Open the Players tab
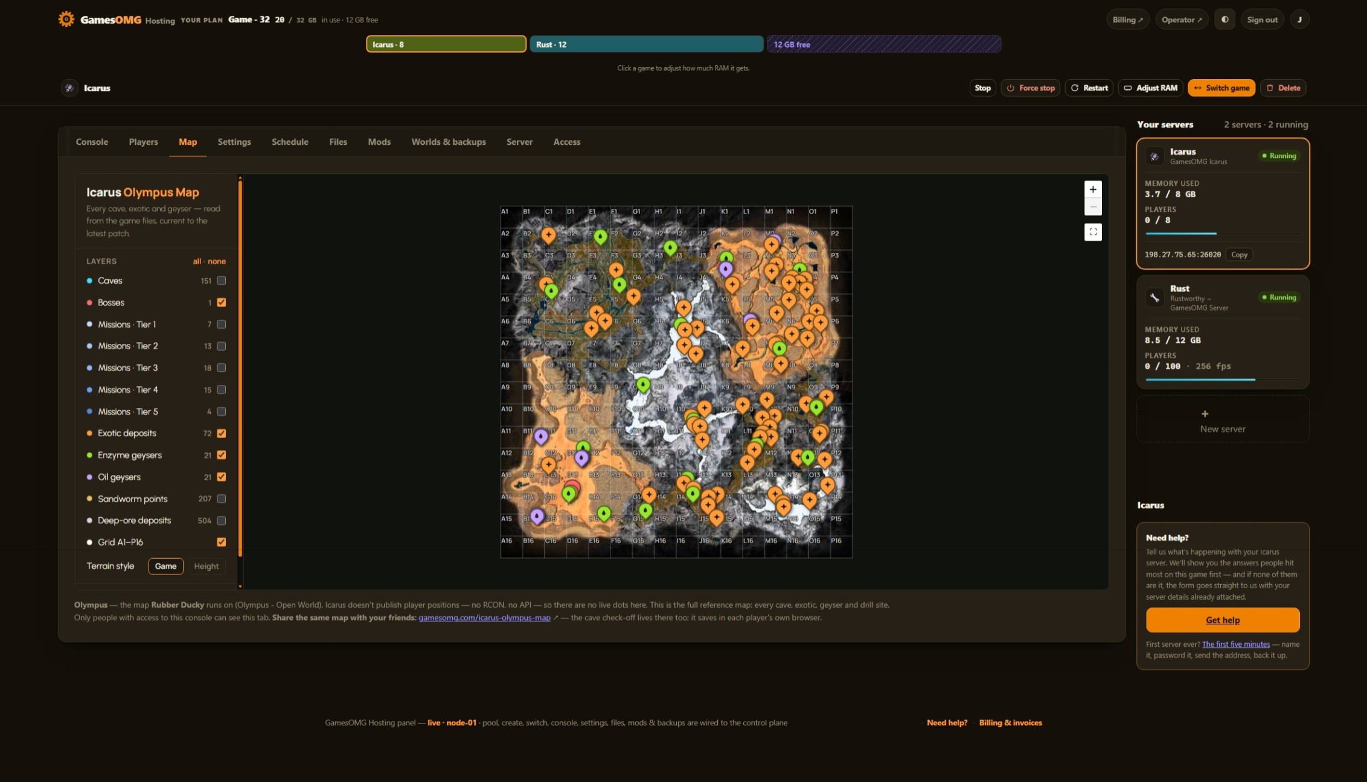The height and width of the screenshot is (782, 1367). pos(143,142)
